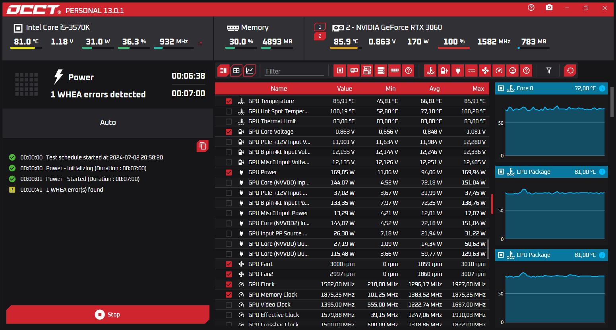Show only temperature sensors
This screenshot has width=616, height=330.
430,71
